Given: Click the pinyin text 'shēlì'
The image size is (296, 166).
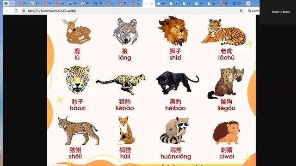Looking at the screenshot, I should 75,156.
